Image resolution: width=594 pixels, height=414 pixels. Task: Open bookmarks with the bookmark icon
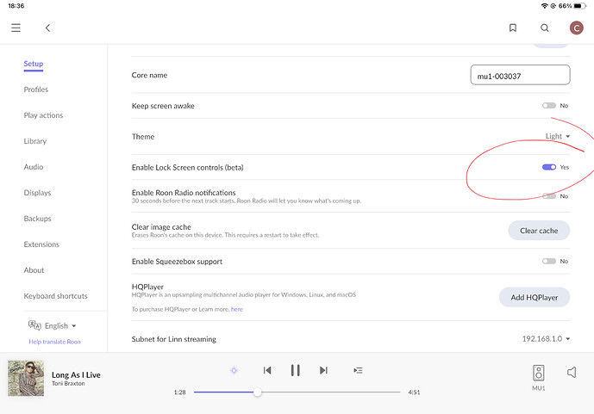pyautogui.click(x=513, y=28)
